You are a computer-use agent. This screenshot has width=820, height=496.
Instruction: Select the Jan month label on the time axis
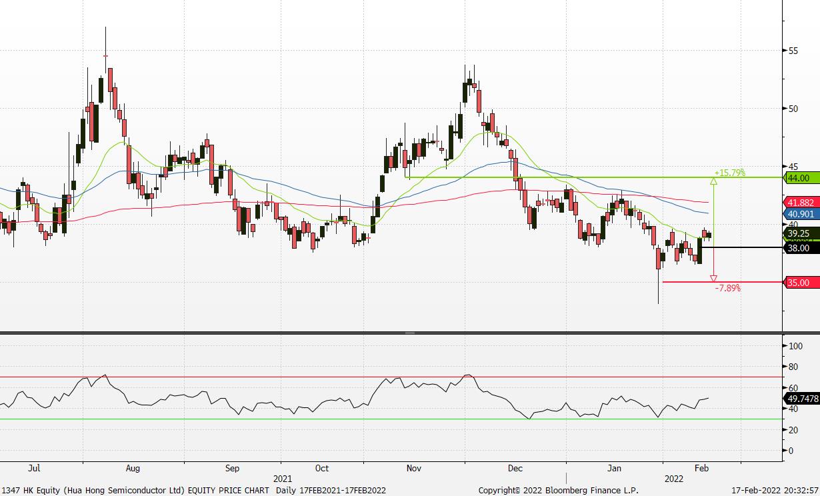click(x=614, y=469)
